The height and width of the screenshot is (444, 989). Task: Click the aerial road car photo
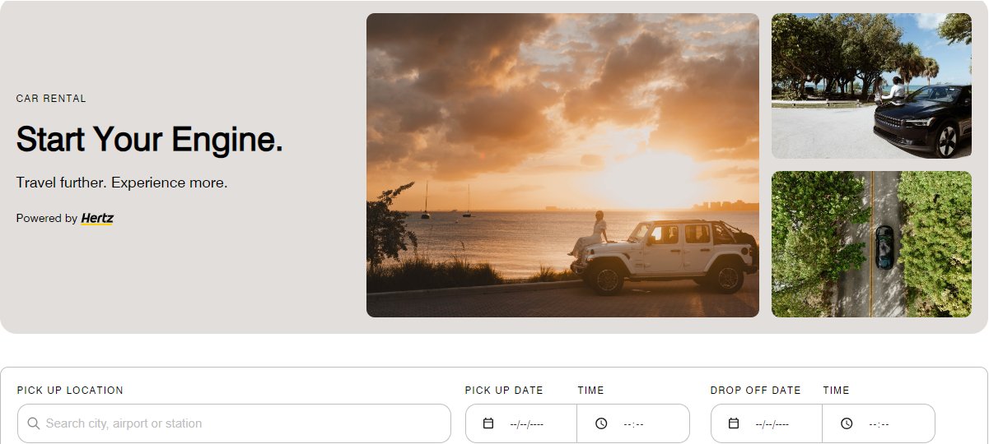pyautogui.click(x=871, y=244)
